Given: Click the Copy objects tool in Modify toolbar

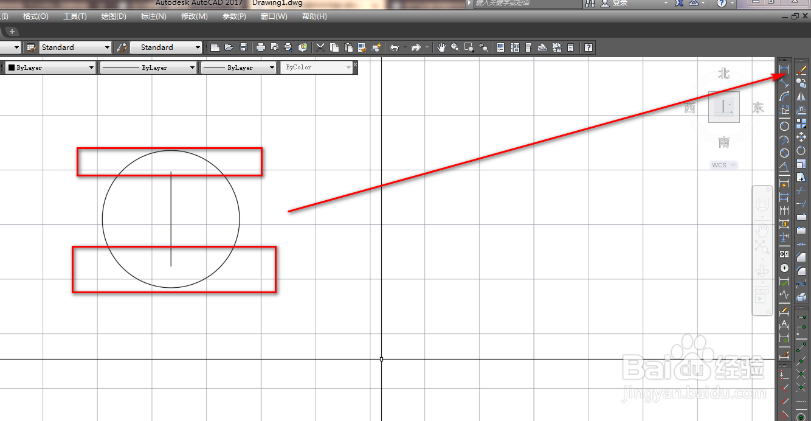Looking at the screenshot, I should (801, 83).
